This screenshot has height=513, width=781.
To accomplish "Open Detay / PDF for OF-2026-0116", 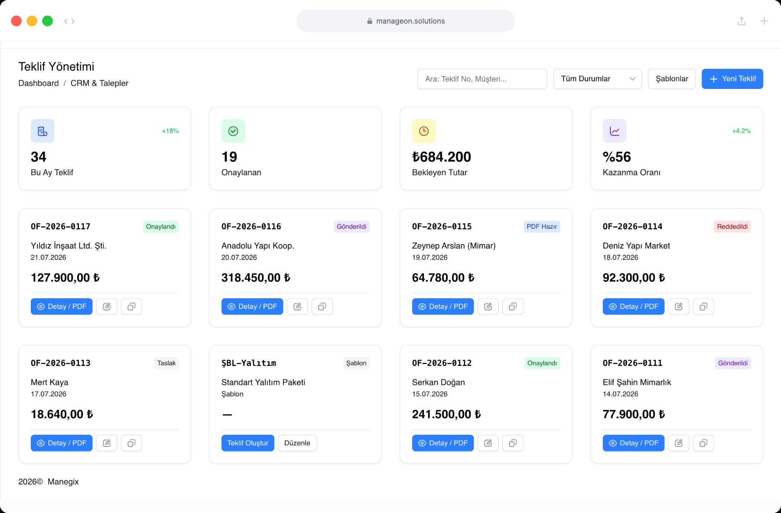I will (x=252, y=306).
